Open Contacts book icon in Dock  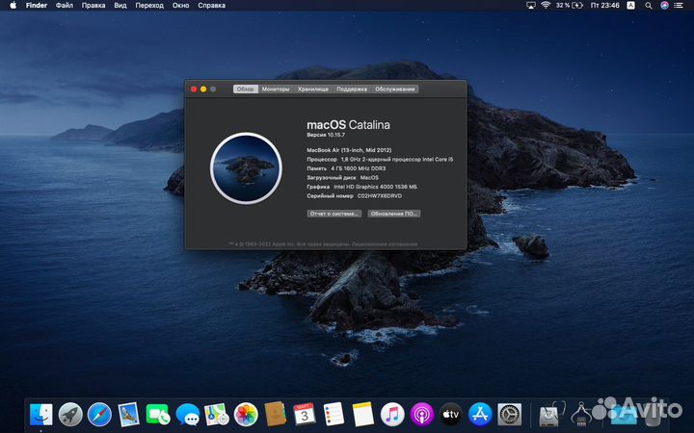tap(275, 415)
